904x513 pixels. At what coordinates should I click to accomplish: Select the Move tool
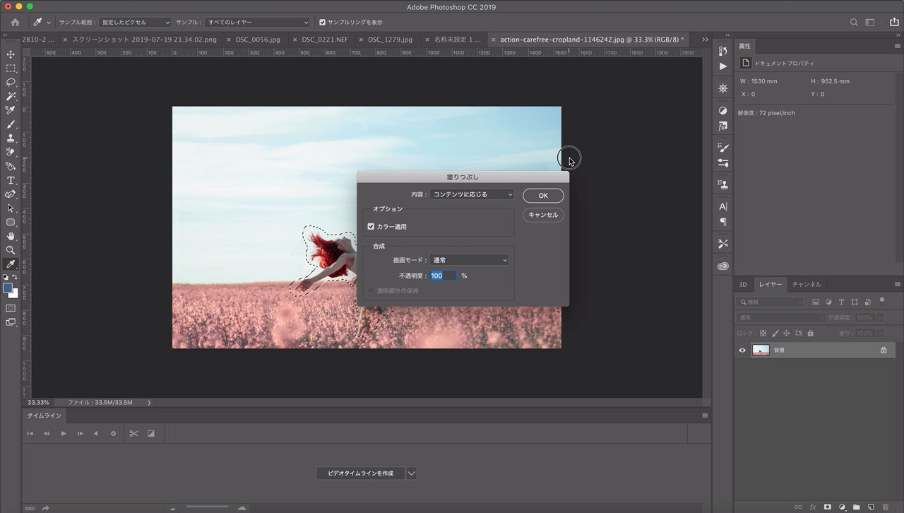(x=11, y=54)
